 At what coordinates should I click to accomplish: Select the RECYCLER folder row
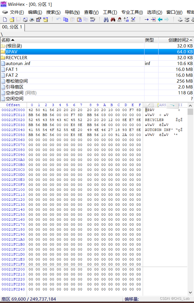[97, 58]
